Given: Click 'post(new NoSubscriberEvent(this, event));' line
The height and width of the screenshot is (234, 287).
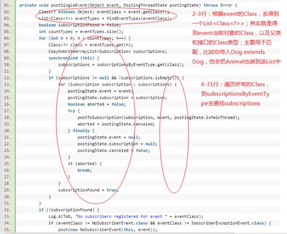Looking at the screenshot, I should tap(108, 230).
